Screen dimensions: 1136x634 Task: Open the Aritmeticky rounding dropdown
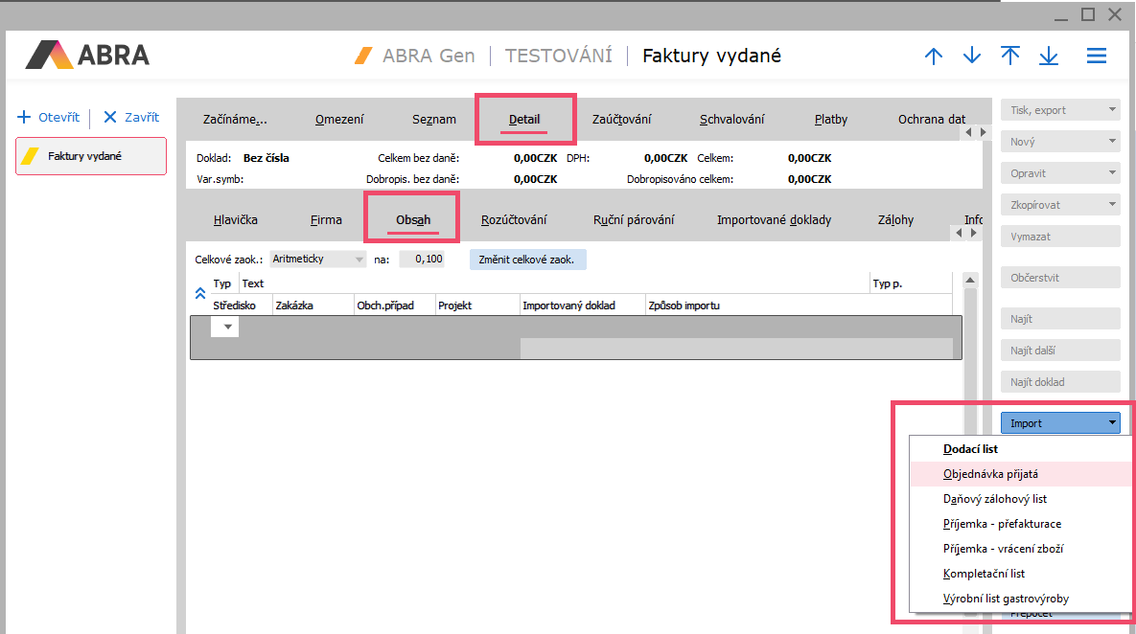click(x=359, y=260)
